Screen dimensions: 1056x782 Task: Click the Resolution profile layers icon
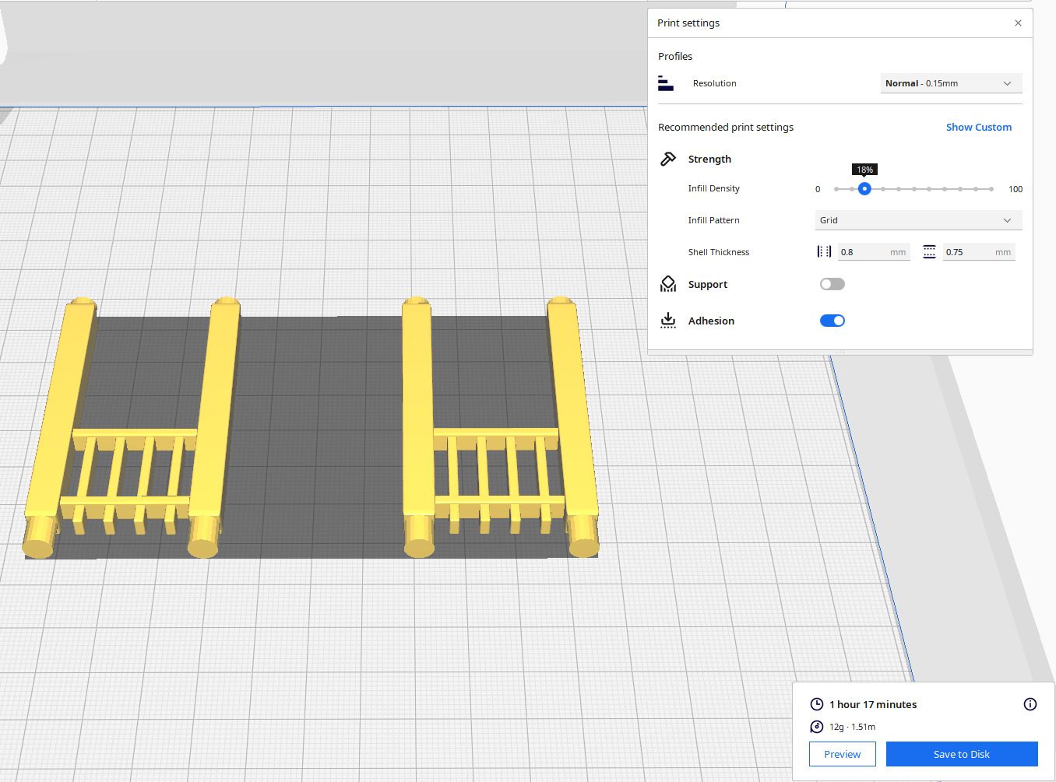pos(665,83)
